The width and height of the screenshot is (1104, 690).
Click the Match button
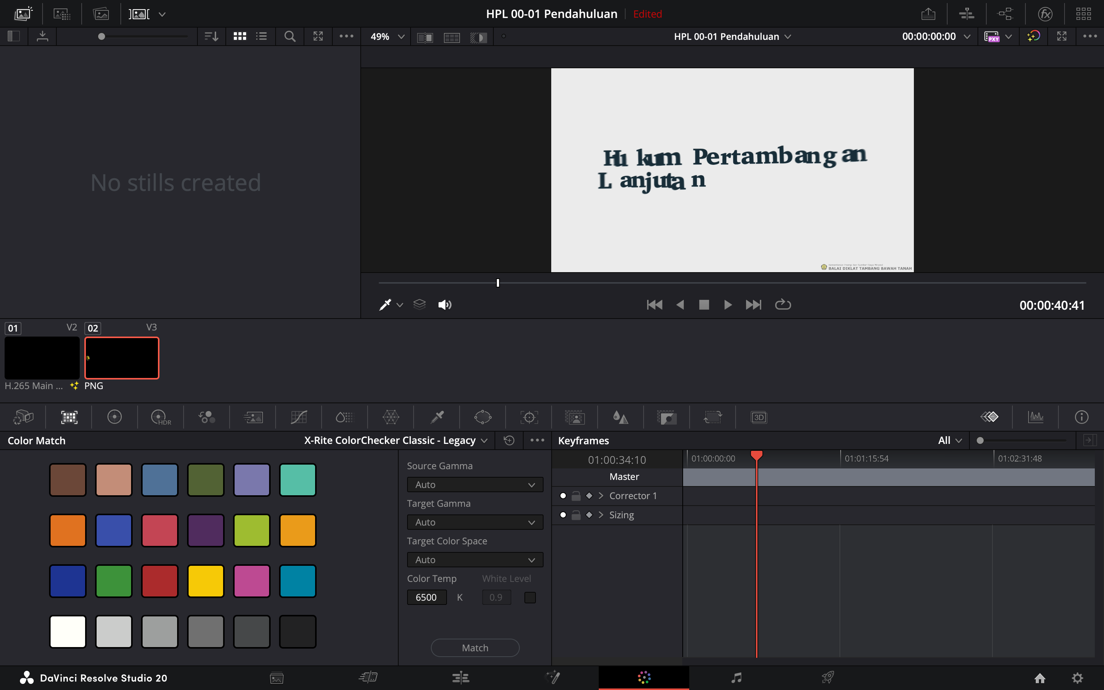click(475, 647)
